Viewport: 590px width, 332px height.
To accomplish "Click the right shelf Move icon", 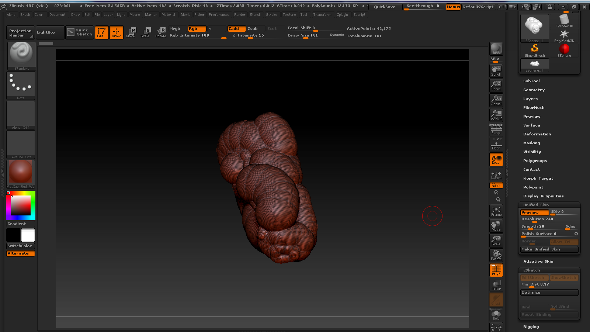I will pyautogui.click(x=496, y=225).
